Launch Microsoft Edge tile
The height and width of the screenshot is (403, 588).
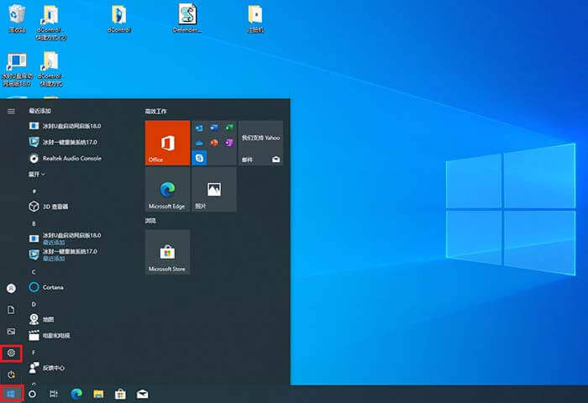[x=167, y=190]
